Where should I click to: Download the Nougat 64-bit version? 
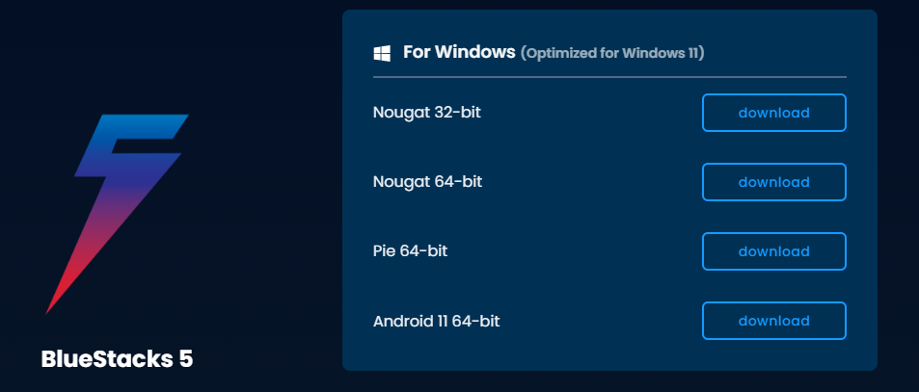[773, 182]
